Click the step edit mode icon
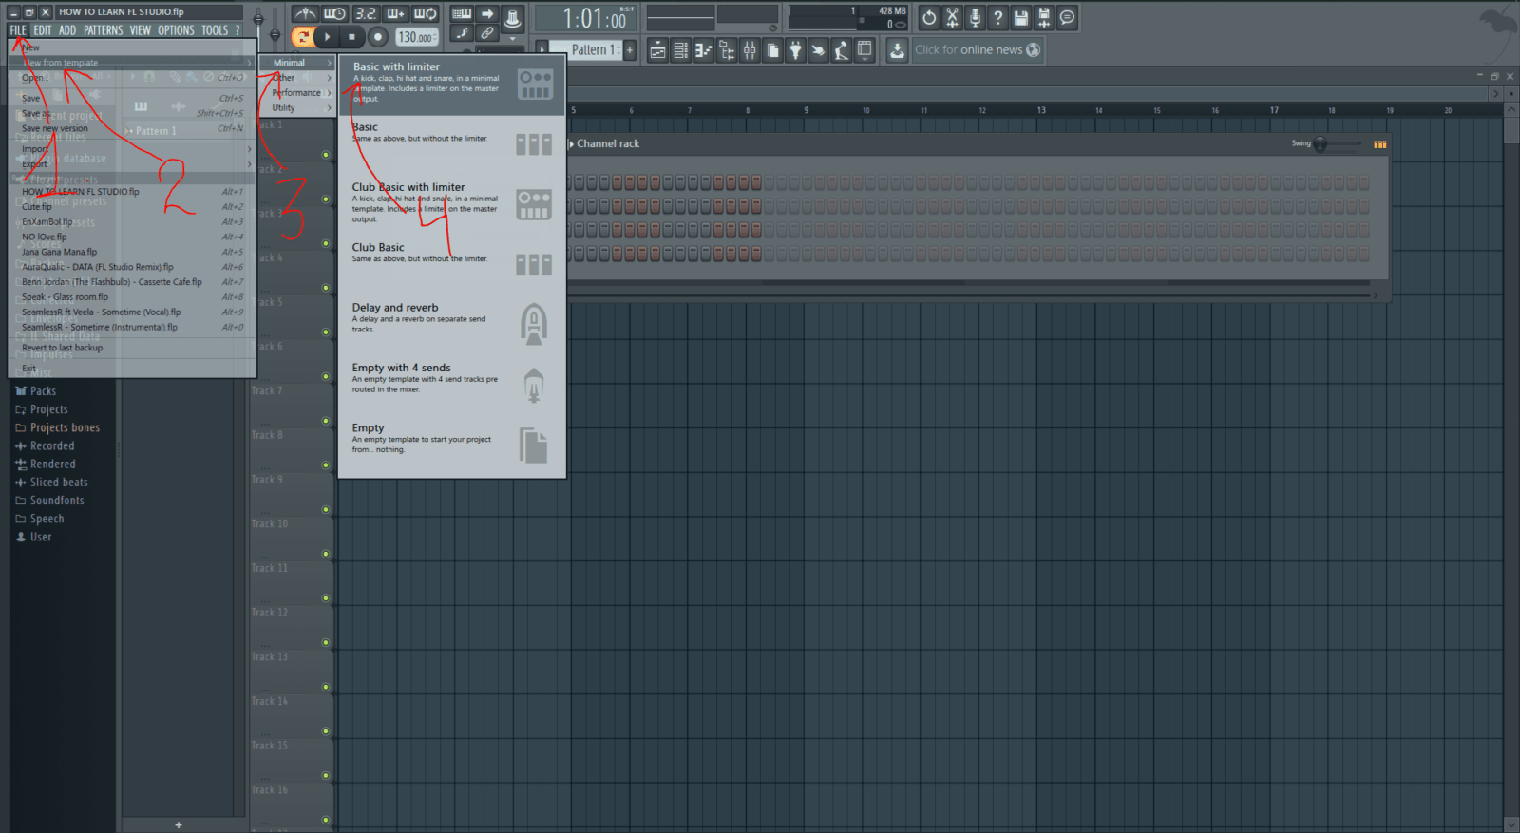 pyautogui.click(x=487, y=13)
